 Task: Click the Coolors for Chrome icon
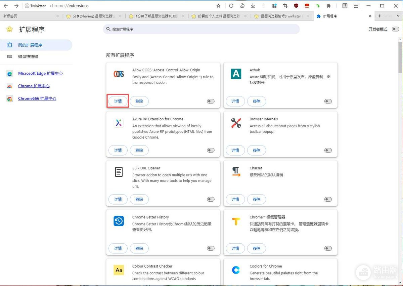click(236, 270)
